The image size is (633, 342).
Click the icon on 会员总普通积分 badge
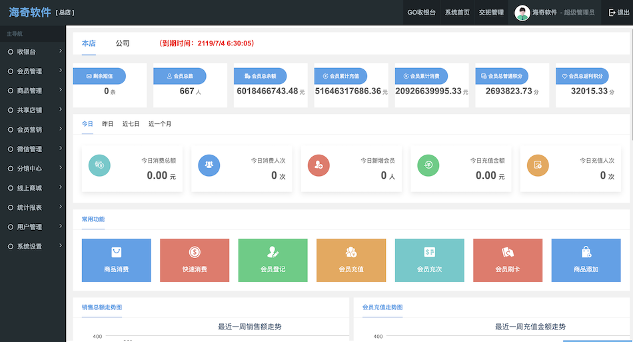(484, 76)
